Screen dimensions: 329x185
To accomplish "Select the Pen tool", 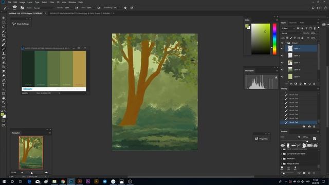I will pyautogui.click(x=4, y=80).
